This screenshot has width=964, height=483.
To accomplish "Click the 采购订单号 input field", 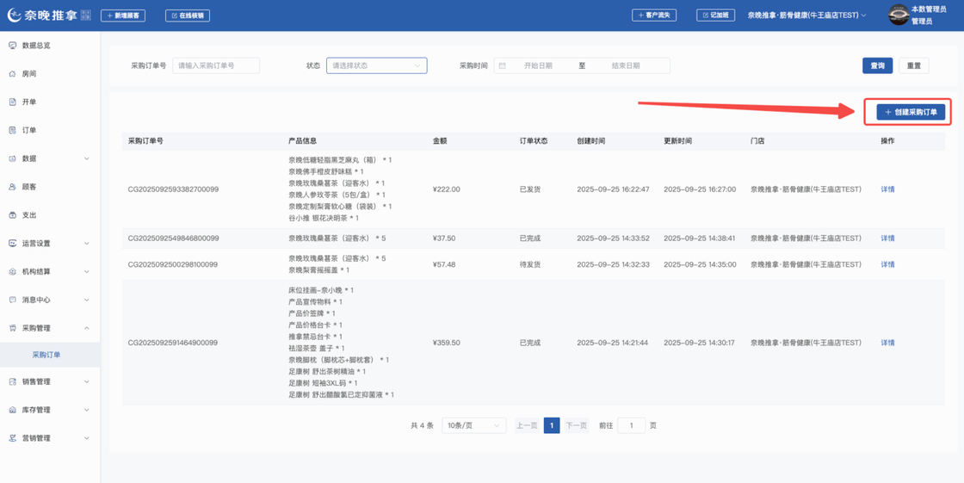I will (x=216, y=65).
